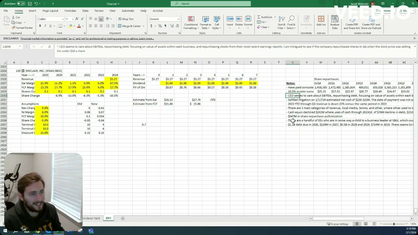Close the disclaimer message bar
The image size is (418, 235).
414,39
